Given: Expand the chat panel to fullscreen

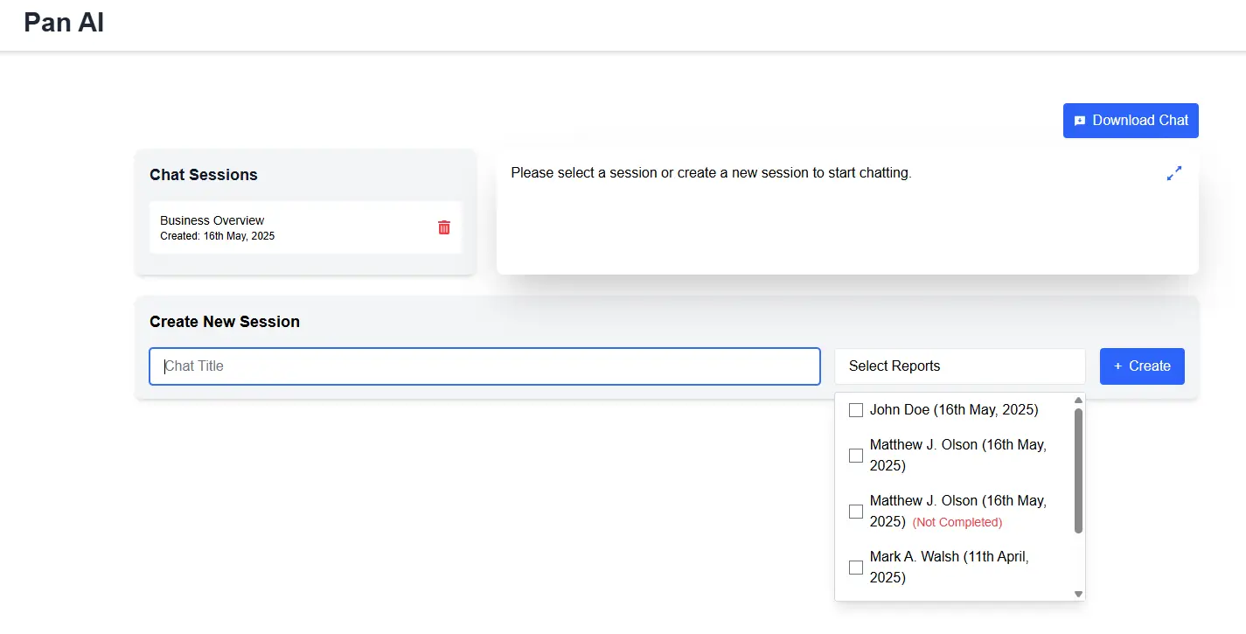Looking at the screenshot, I should [1174, 173].
